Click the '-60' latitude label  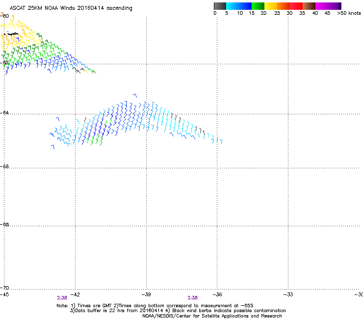pos(4,16)
